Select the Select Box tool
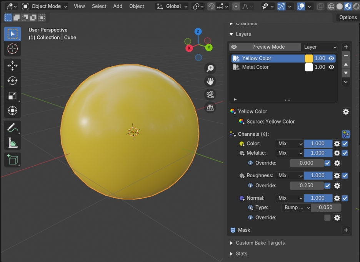Screen dimensions: 360x262 (x=12, y=34)
